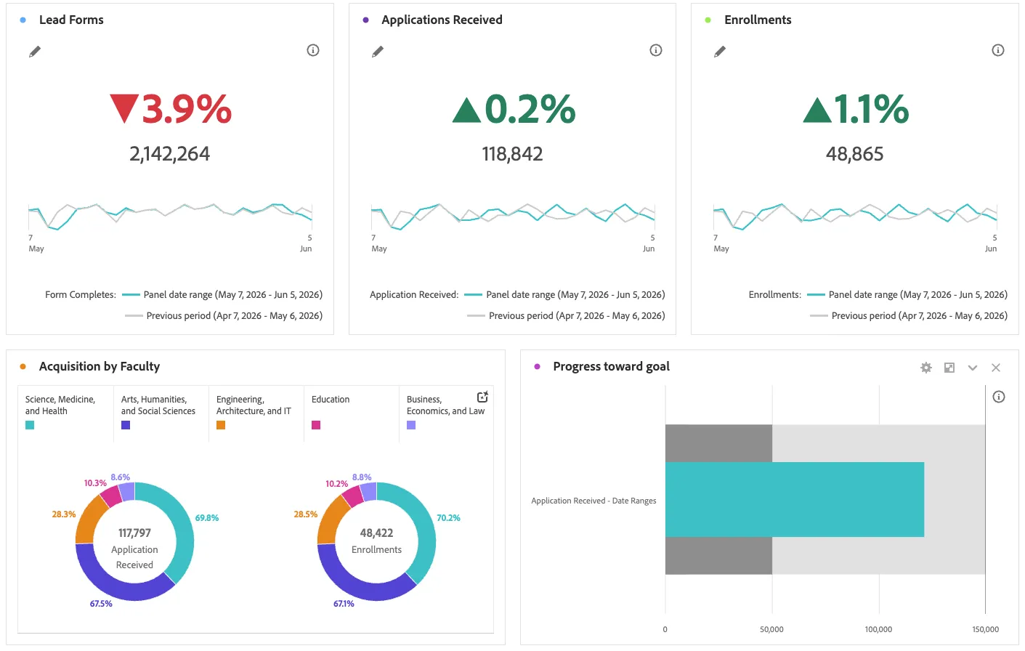Image resolution: width=1025 pixels, height=651 pixels.
Task: Click the orange dot beside Acquisition by Faculty
Action: pyautogui.click(x=23, y=367)
